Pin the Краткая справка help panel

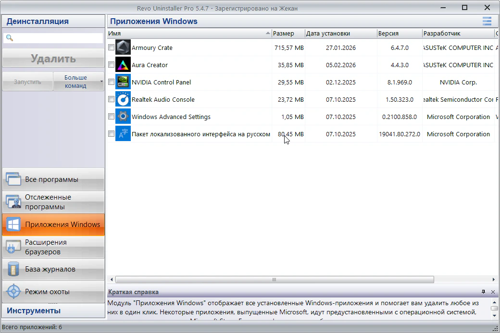pyautogui.click(x=483, y=292)
